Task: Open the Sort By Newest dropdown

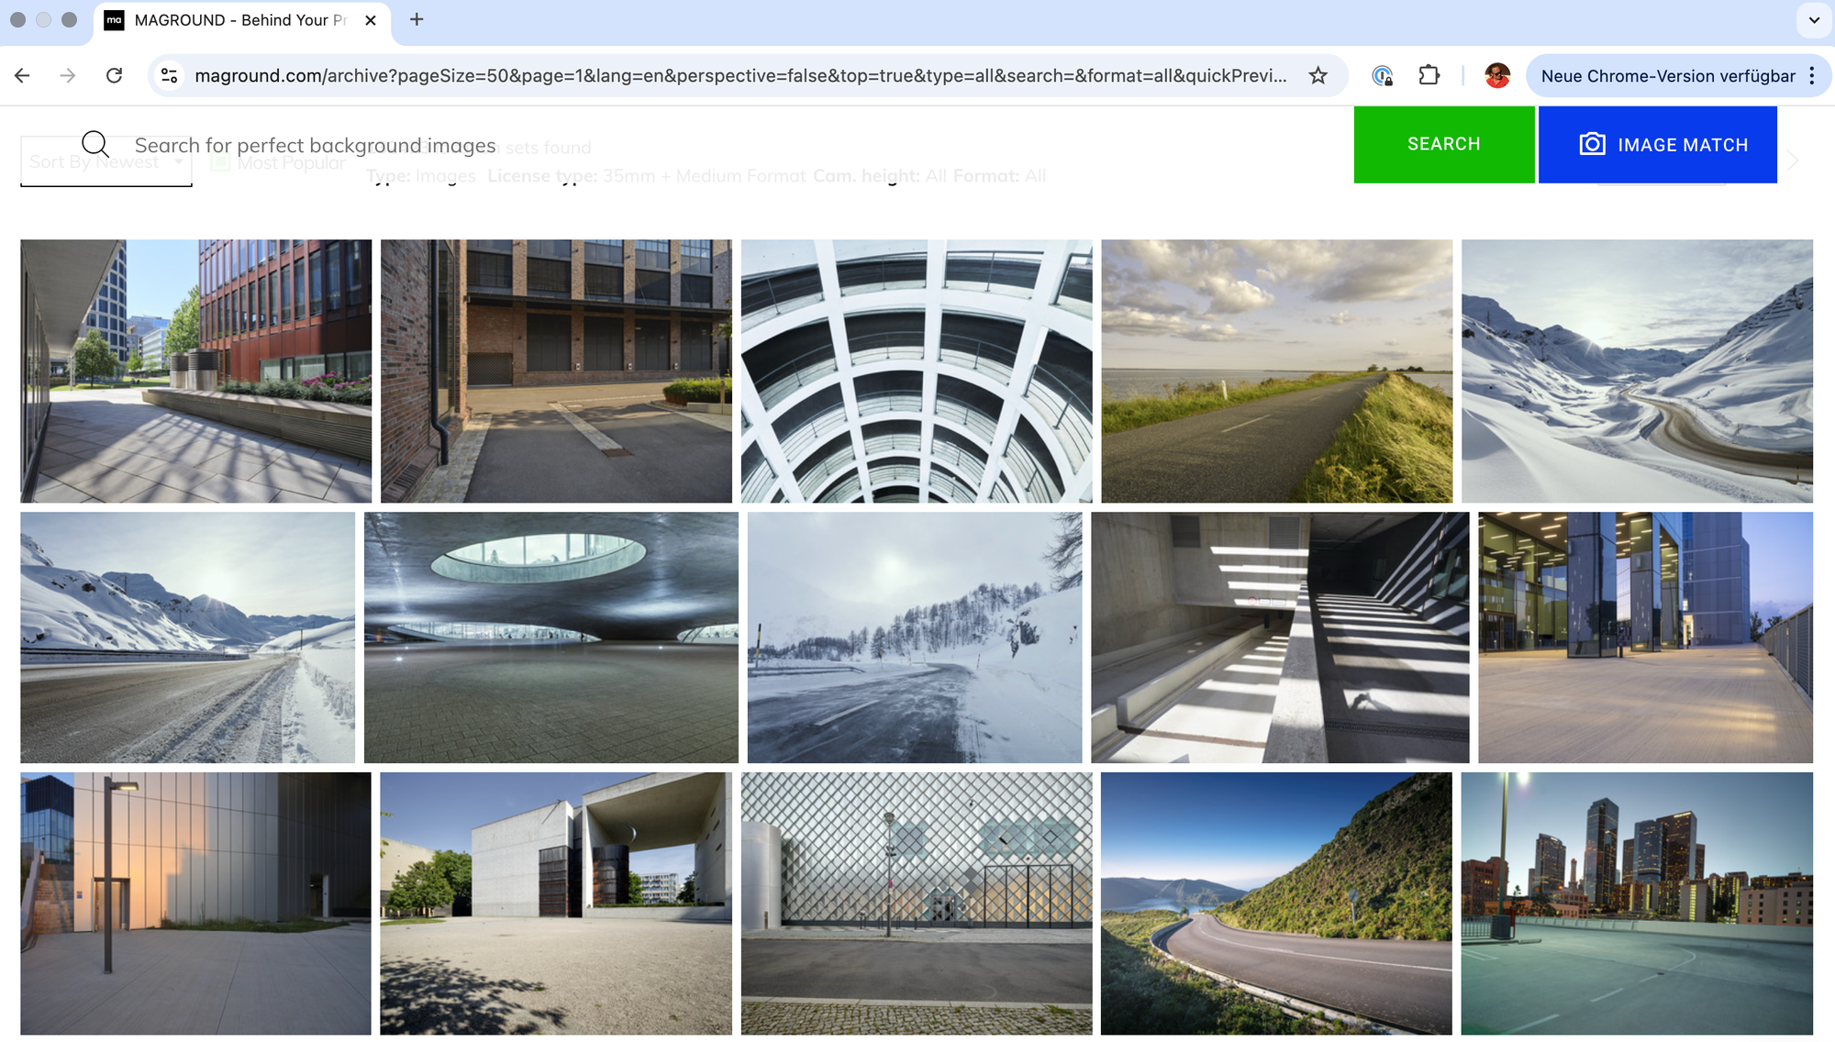Action: pyautogui.click(x=106, y=162)
